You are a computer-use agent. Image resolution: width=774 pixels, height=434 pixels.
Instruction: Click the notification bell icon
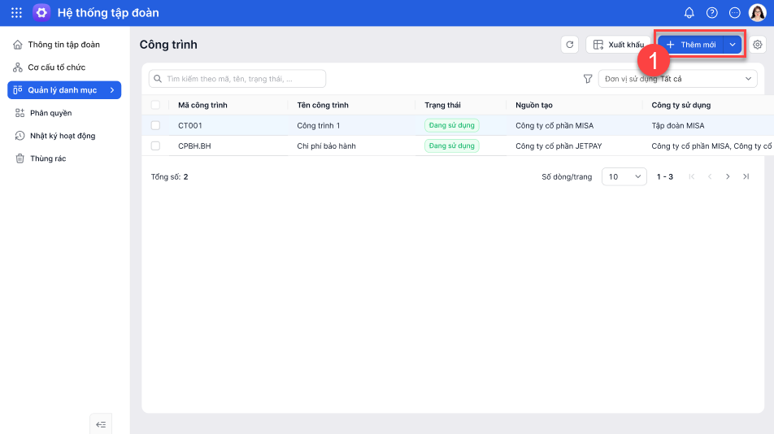689,13
